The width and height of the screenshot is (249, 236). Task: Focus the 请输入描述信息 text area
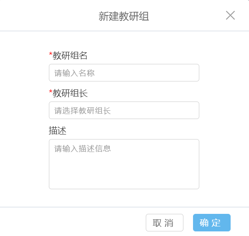(124, 164)
